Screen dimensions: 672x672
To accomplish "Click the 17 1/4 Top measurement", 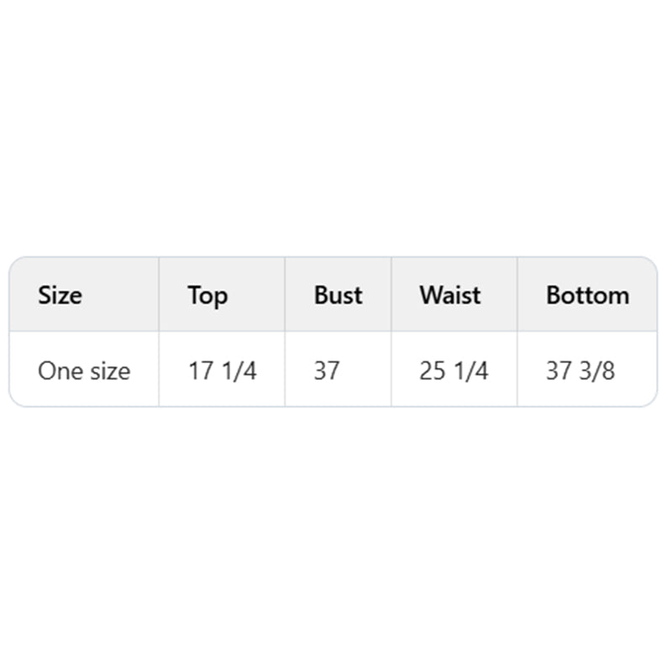I will [x=222, y=370].
